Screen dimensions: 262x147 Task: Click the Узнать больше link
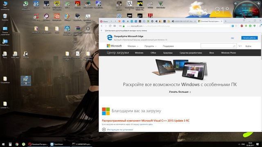tap(180, 92)
